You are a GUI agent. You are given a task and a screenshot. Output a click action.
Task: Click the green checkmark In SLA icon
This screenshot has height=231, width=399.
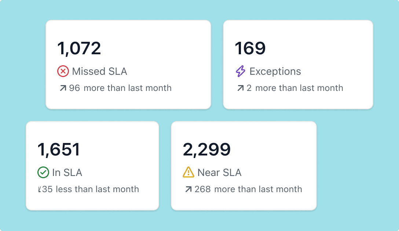tap(43, 172)
